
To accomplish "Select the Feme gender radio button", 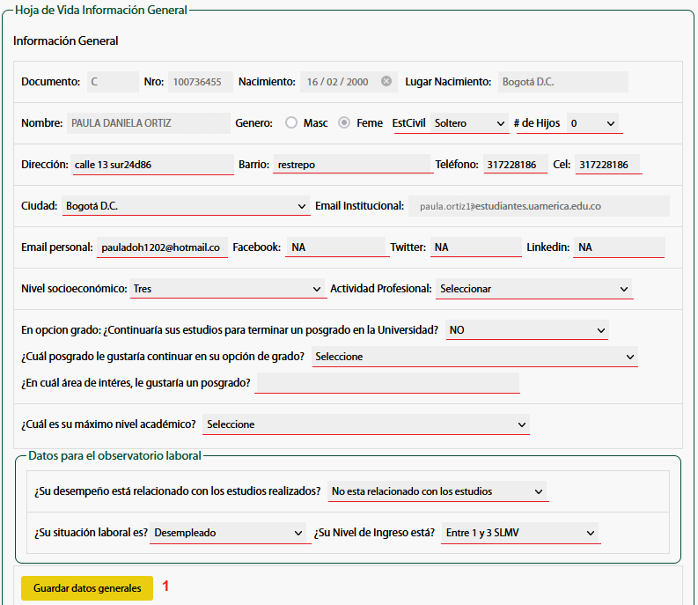I will (x=344, y=122).
